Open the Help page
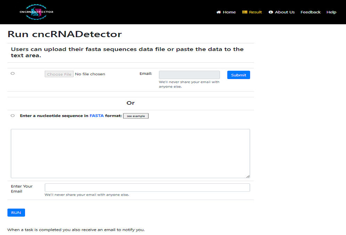346x235 pixels. [331, 12]
